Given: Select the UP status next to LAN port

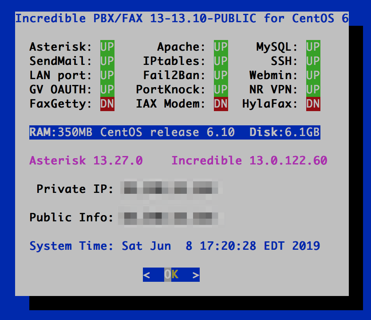Looking at the screenshot, I should [107, 76].
